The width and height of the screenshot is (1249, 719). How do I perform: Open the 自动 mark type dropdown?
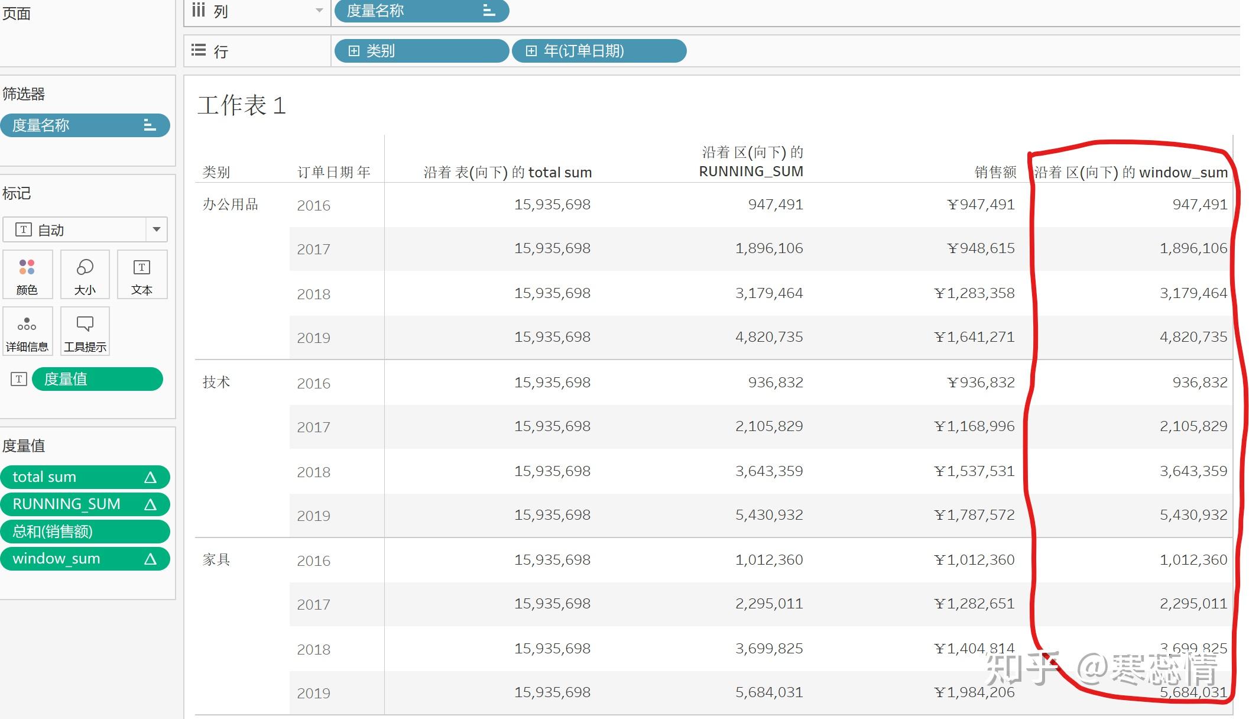click(x=157, y=229)
